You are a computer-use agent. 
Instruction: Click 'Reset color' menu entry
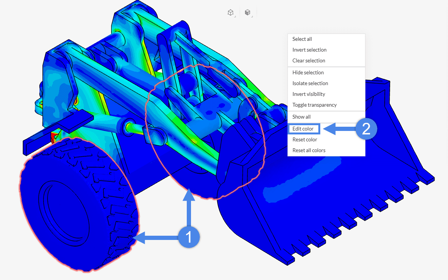point(305,139)
